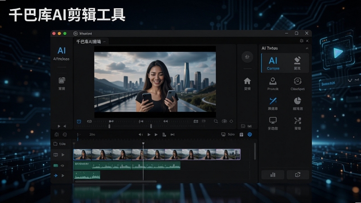Click the middle slider handle under preview

click(x=151, y=126)
